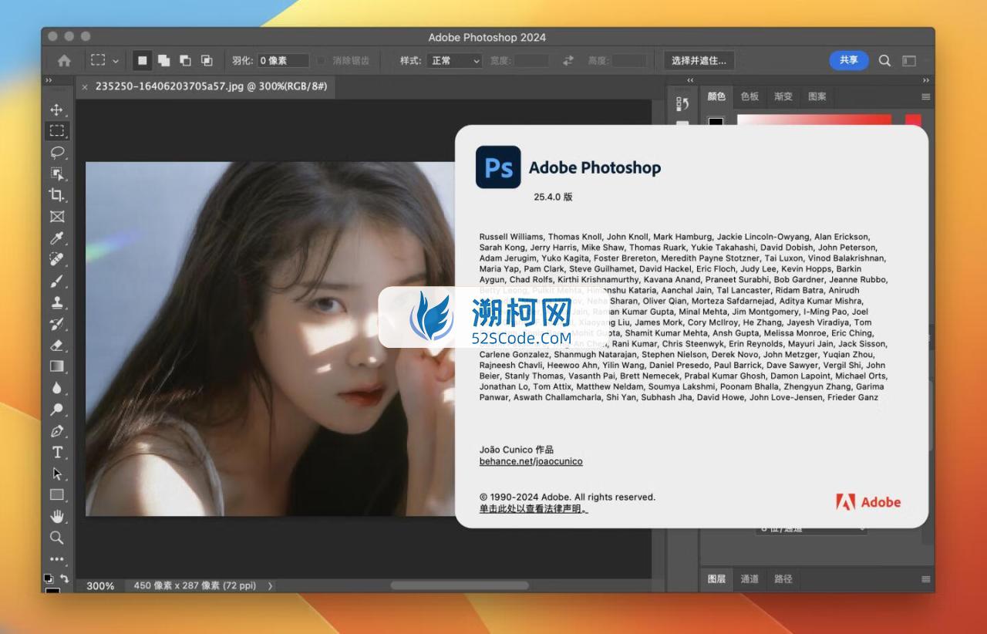This screenshot has width=987, height=634.
Task: Click the swap width and height arrows
Action: click(x=568, y=60)
